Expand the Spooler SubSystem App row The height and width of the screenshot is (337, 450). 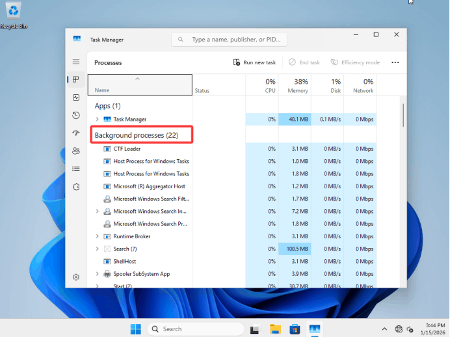[98, 274]
